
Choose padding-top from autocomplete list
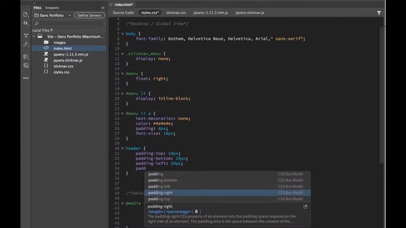(227, 199)
